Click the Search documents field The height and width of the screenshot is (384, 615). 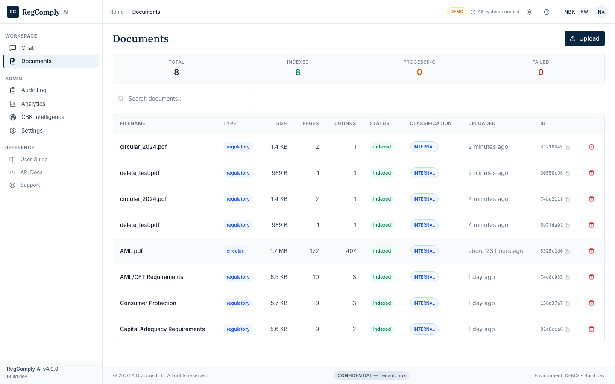(181, 99)
